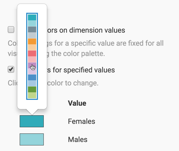This screenshot has width=179, height=151.
Task: Pick the light green palette color
Action: pyautogui.click(x=32, y=95)
